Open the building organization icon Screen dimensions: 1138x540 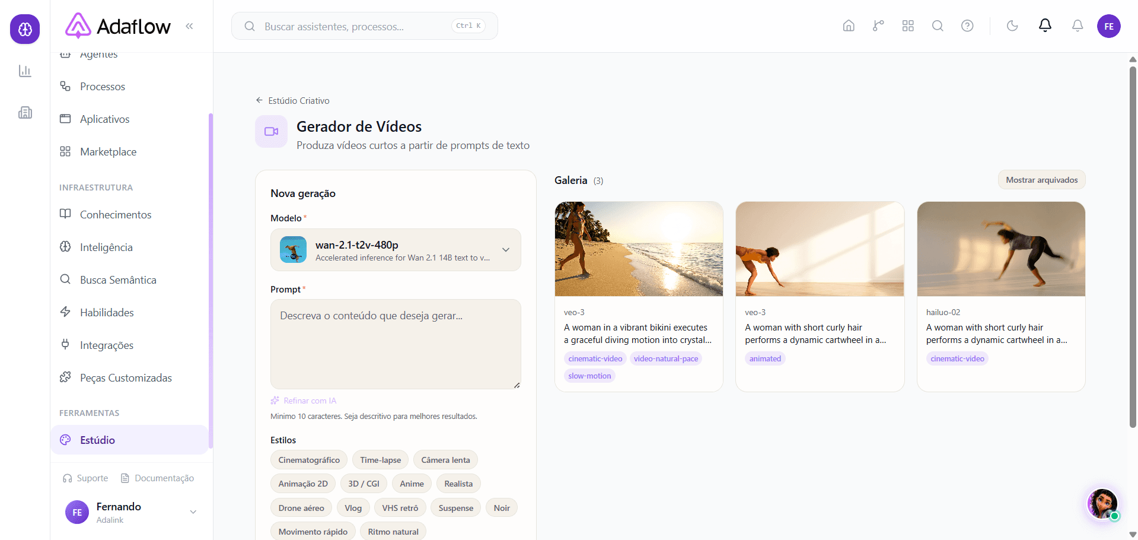[25, 113]
